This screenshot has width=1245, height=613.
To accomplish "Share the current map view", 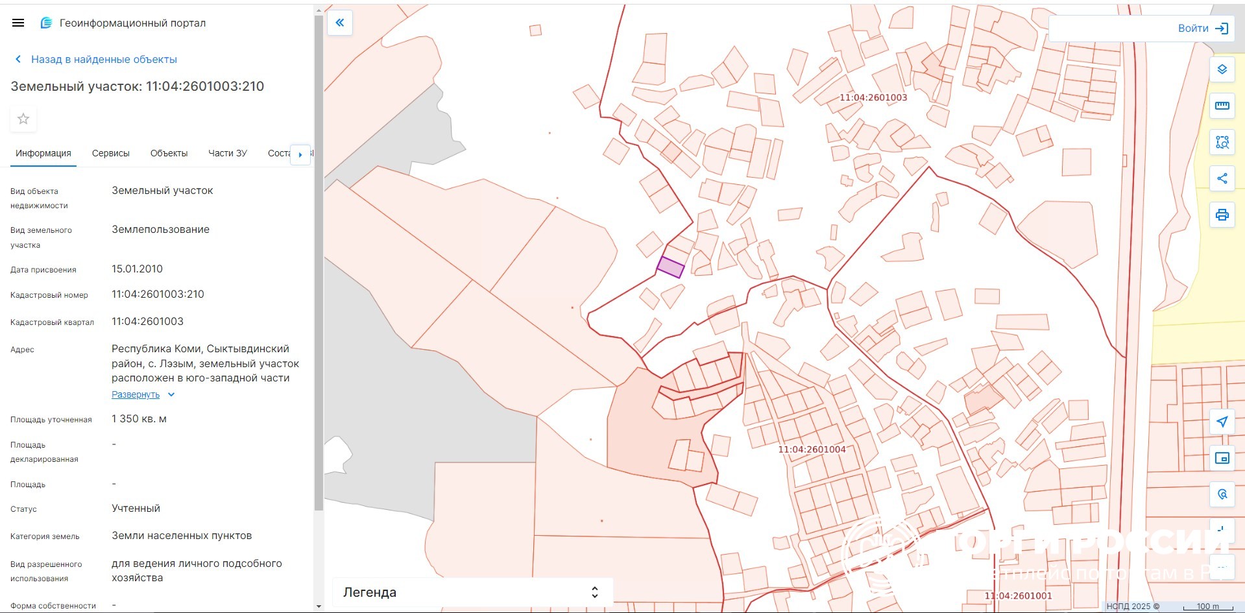I will pos(1222,178).
